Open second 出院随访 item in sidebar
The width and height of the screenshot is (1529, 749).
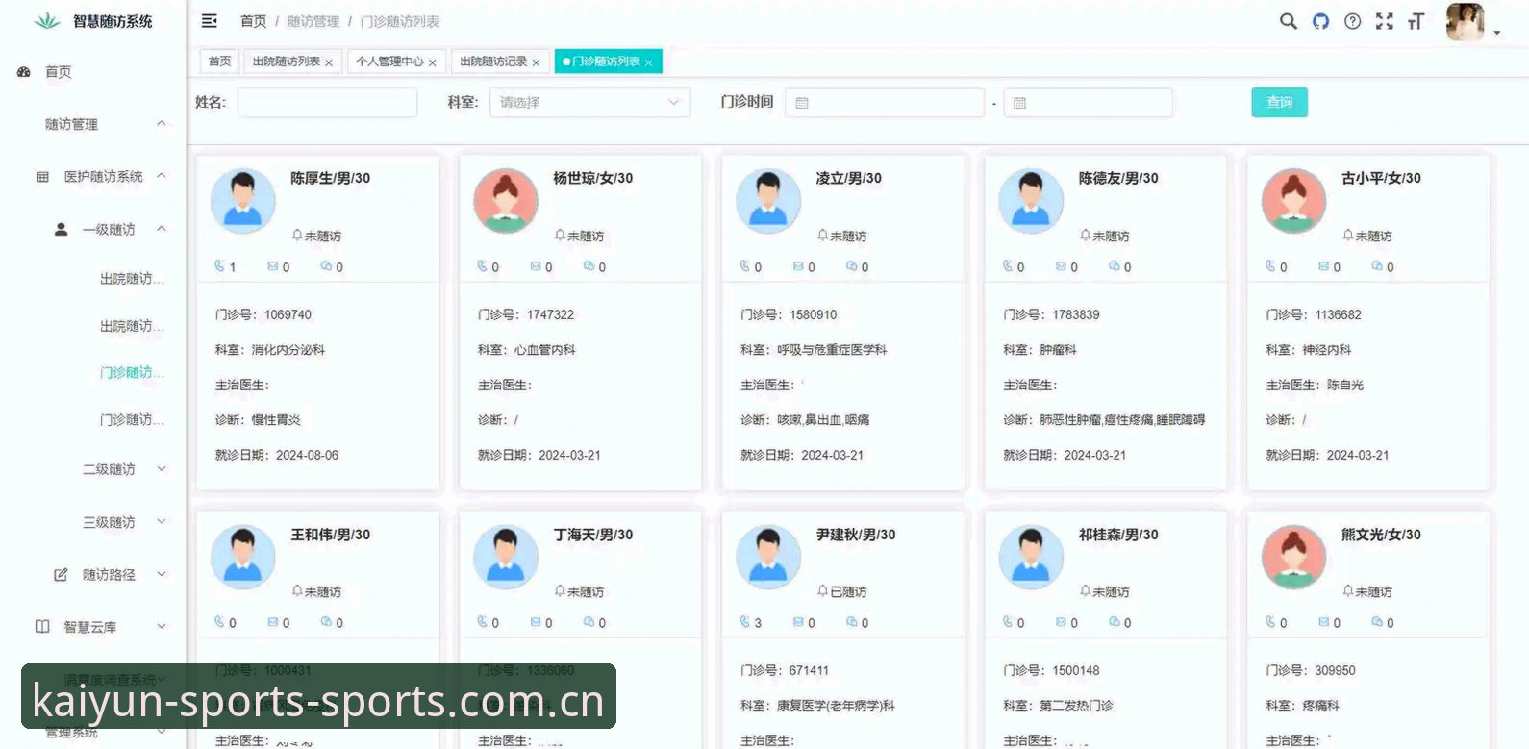click(132, 326)
